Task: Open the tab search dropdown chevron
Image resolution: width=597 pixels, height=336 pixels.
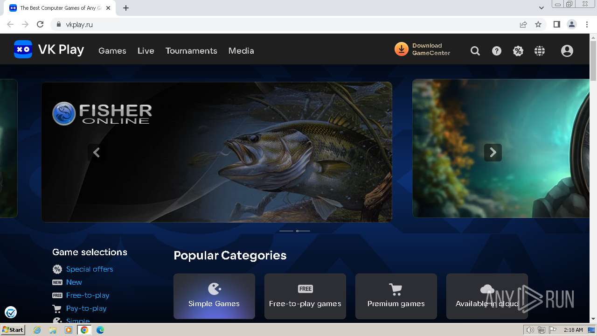Action: [x=541, y=8]
